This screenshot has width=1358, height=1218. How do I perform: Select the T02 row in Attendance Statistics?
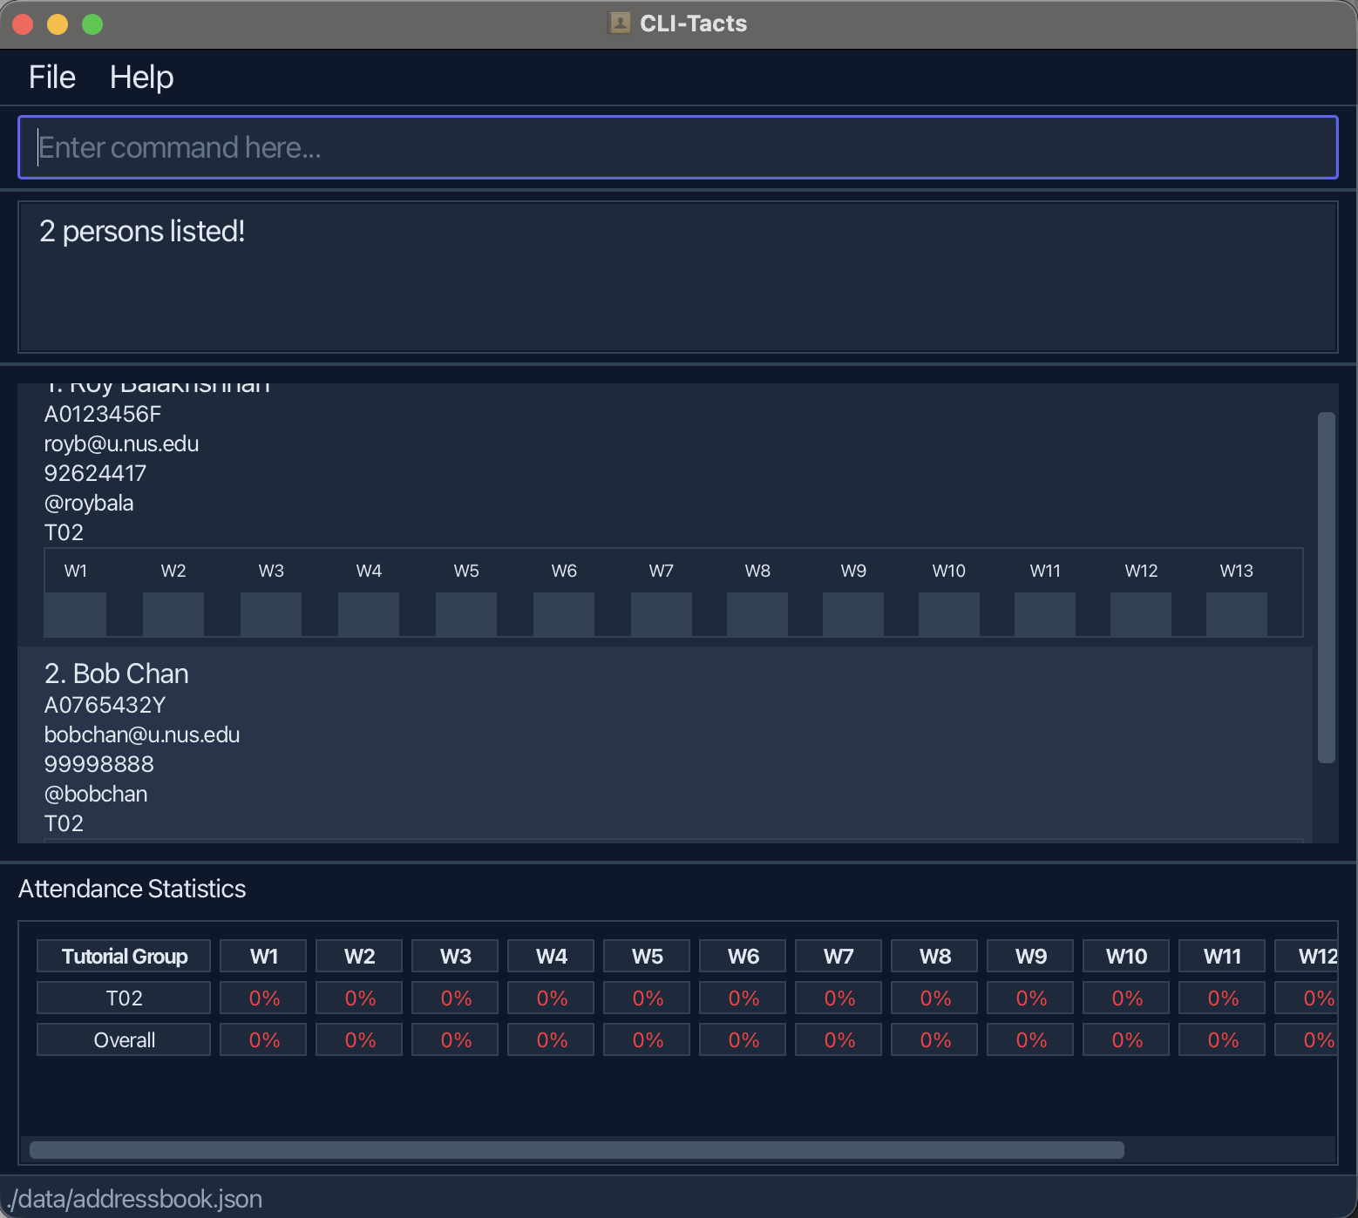[123, 998]
